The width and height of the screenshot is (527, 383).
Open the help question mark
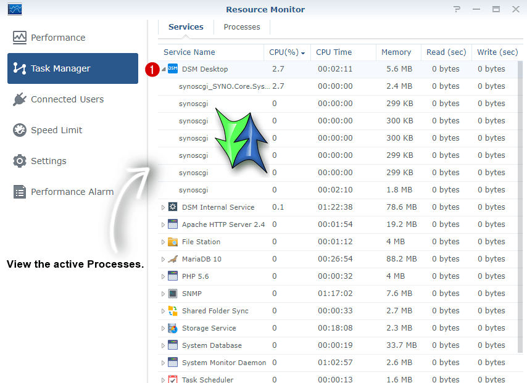(x=457, y=9)
